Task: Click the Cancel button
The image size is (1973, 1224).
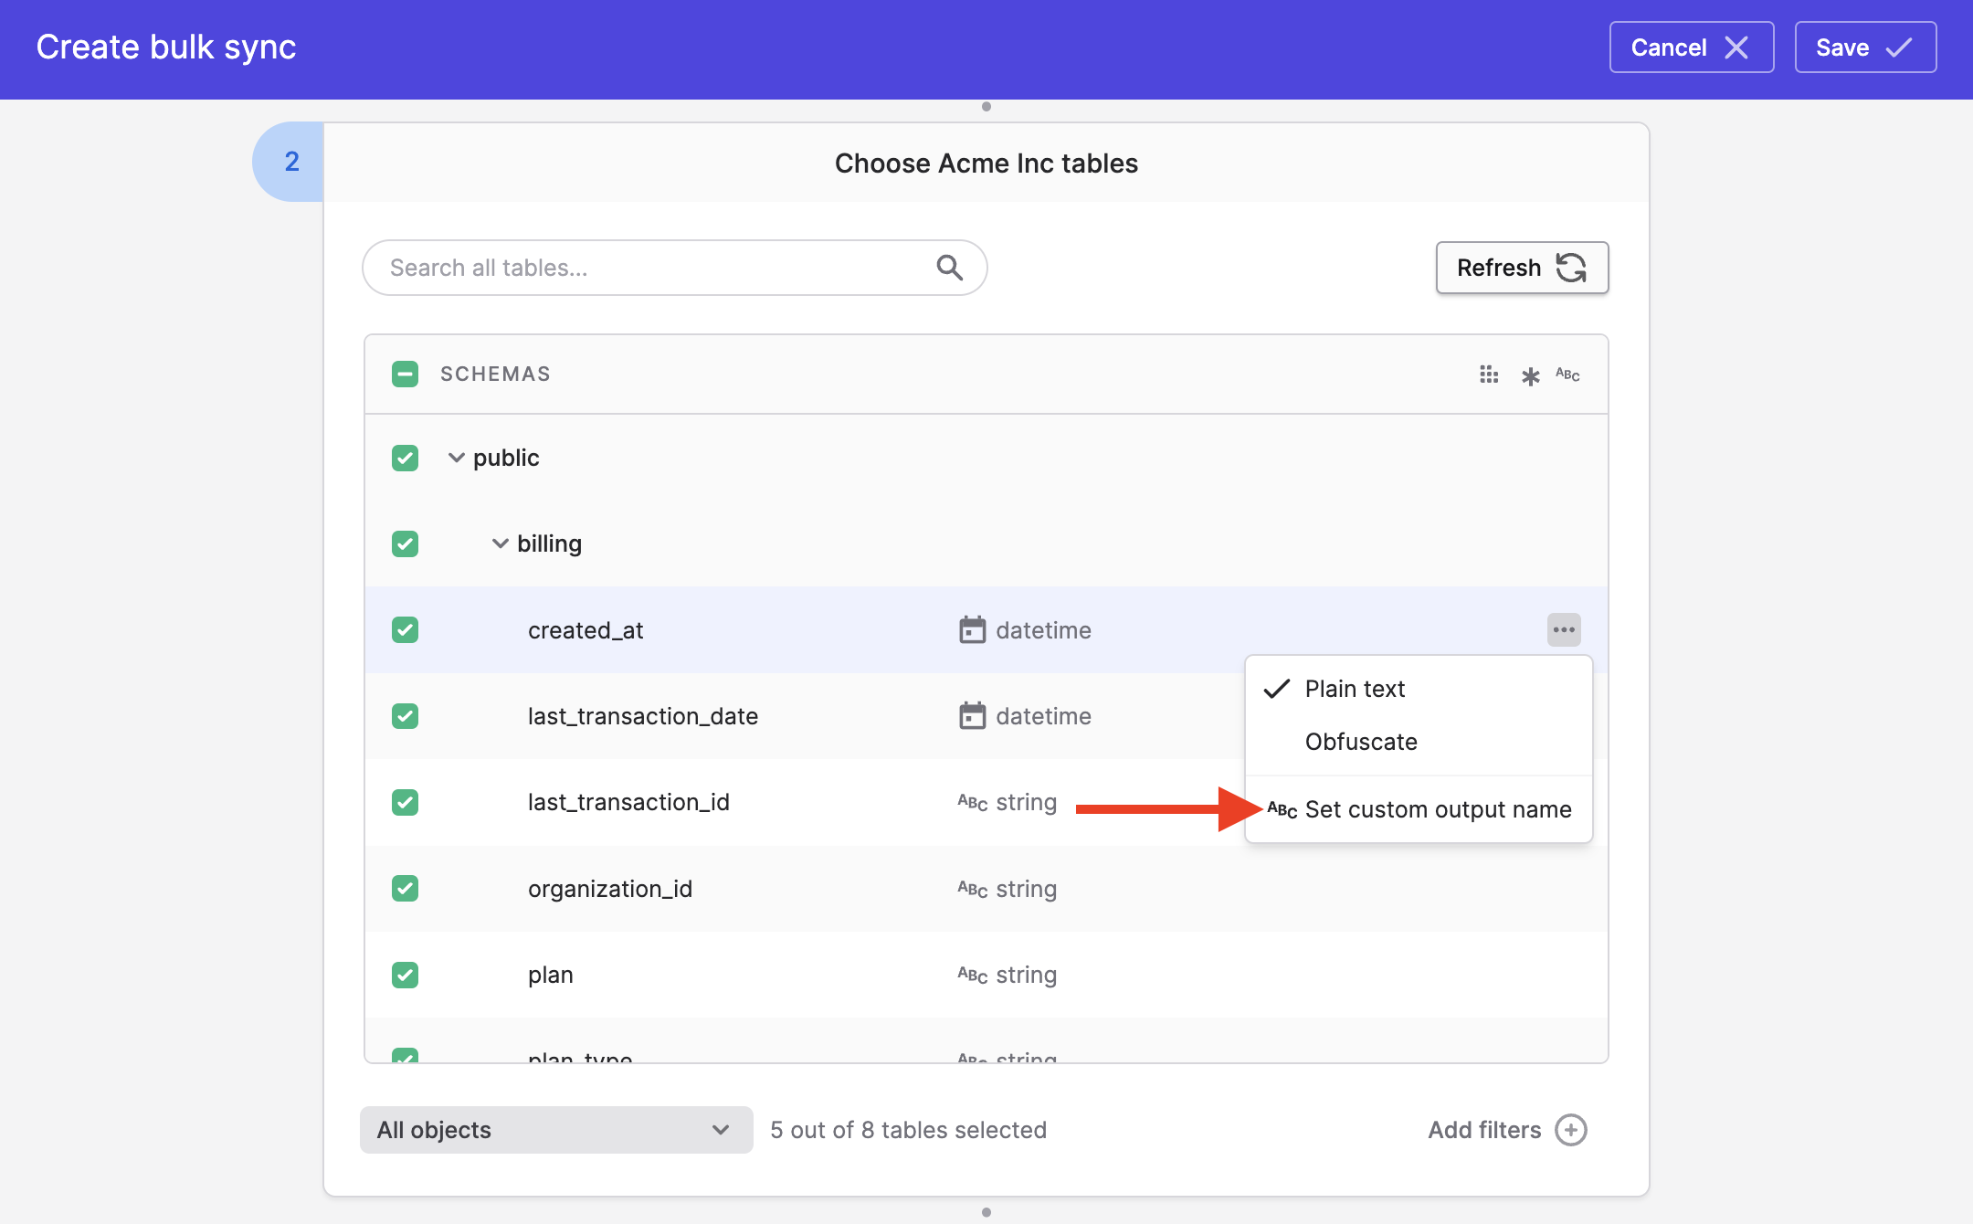Action: pos(1691,47)
